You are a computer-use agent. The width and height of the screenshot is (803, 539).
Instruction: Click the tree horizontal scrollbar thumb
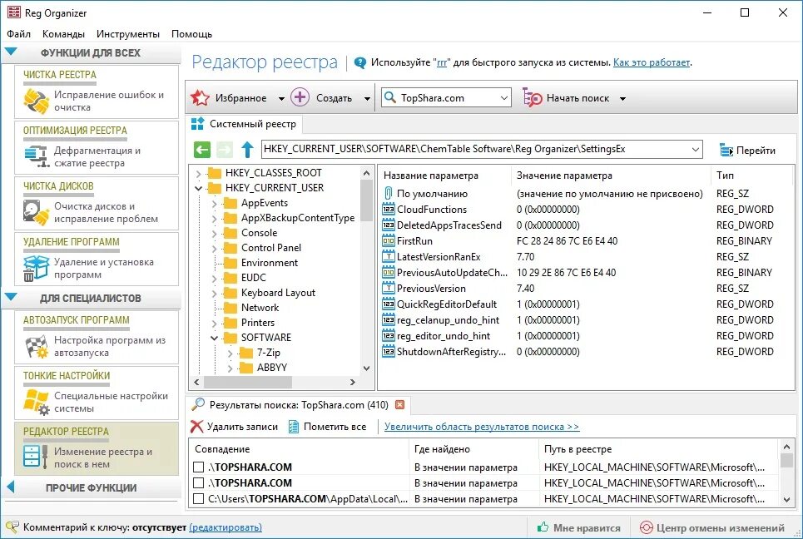click(248, 383)
